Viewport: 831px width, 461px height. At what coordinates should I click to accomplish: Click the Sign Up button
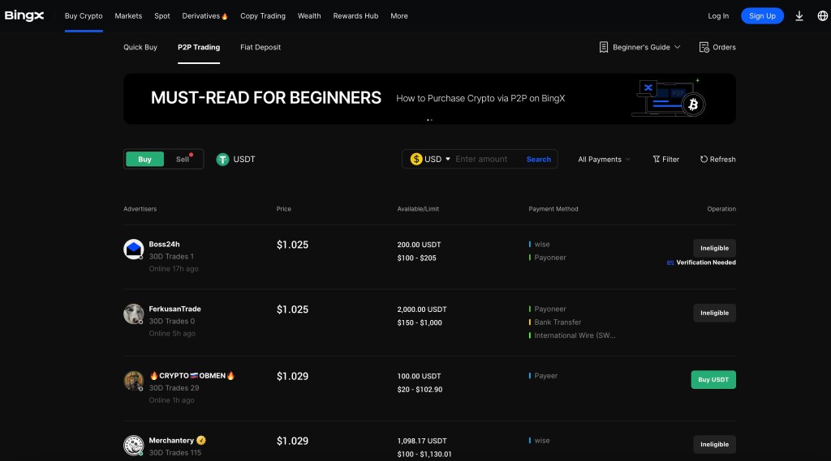[762, 16]
